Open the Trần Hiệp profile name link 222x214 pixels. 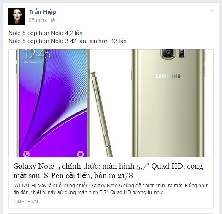click(x=43, y=12)
